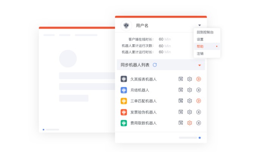The width and height of the screenshot is (254, 152).
Task: Select 注销 to log out
Action: (200, 54)
